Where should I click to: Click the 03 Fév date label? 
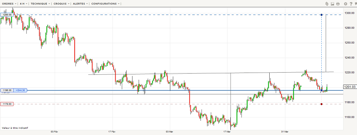click(55, 132)
